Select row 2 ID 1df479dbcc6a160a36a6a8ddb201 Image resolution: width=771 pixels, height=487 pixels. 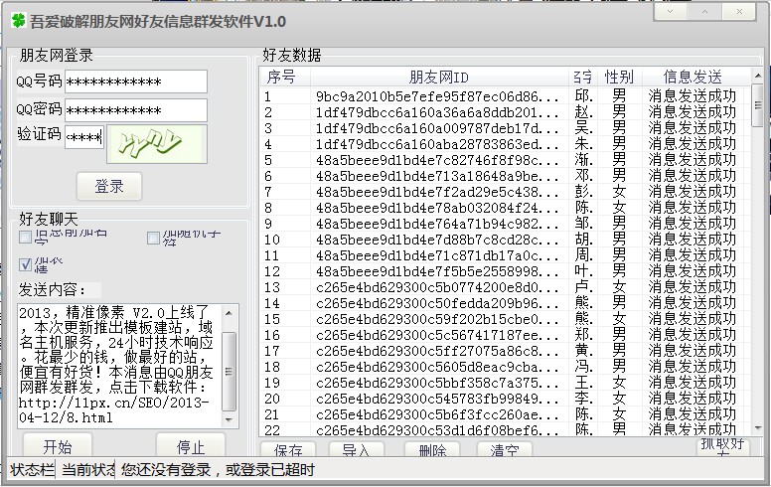[437, 112]
